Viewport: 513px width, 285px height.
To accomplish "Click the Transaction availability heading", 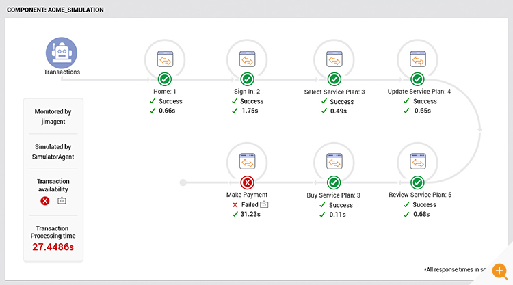I will 53,185.
